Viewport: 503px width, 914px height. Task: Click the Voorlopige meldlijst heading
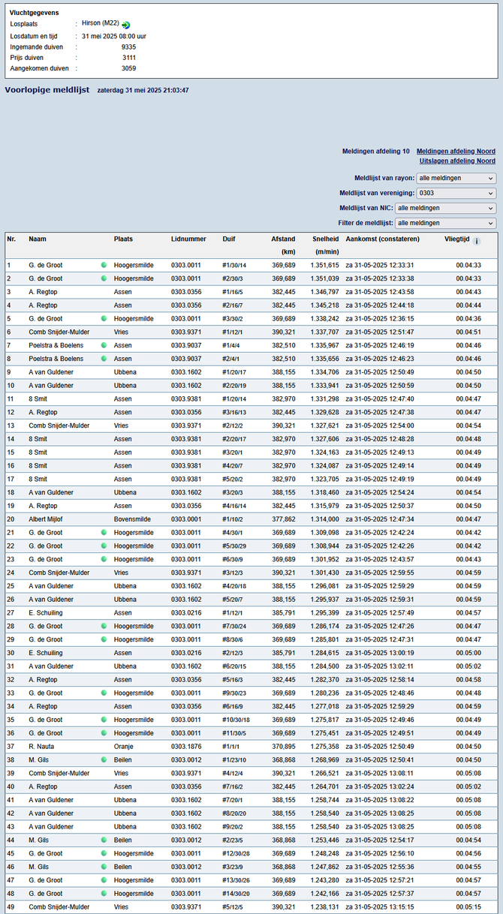point(48,89)
